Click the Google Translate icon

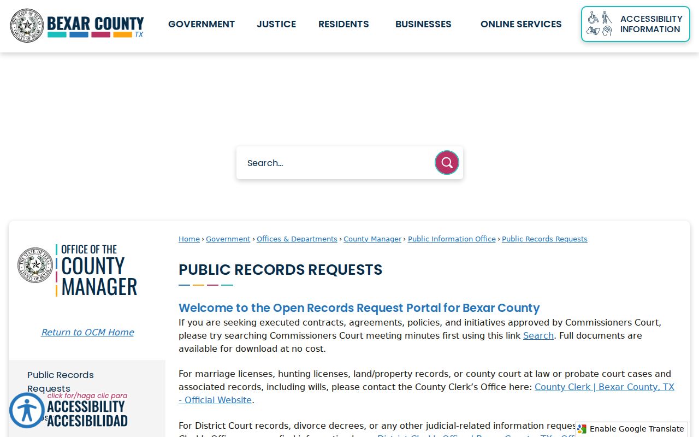[582, 429]
